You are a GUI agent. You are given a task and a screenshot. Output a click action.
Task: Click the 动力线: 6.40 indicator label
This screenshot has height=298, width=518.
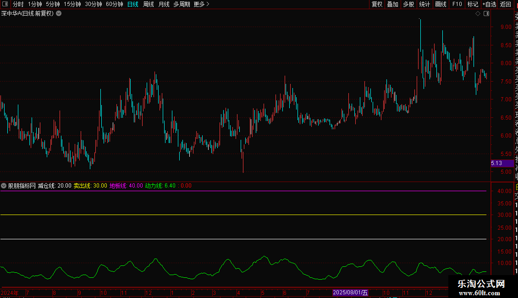160,186
